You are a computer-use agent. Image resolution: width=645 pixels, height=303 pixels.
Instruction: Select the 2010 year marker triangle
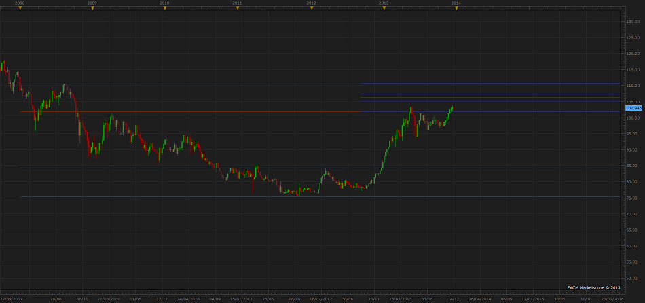[164, 7]
